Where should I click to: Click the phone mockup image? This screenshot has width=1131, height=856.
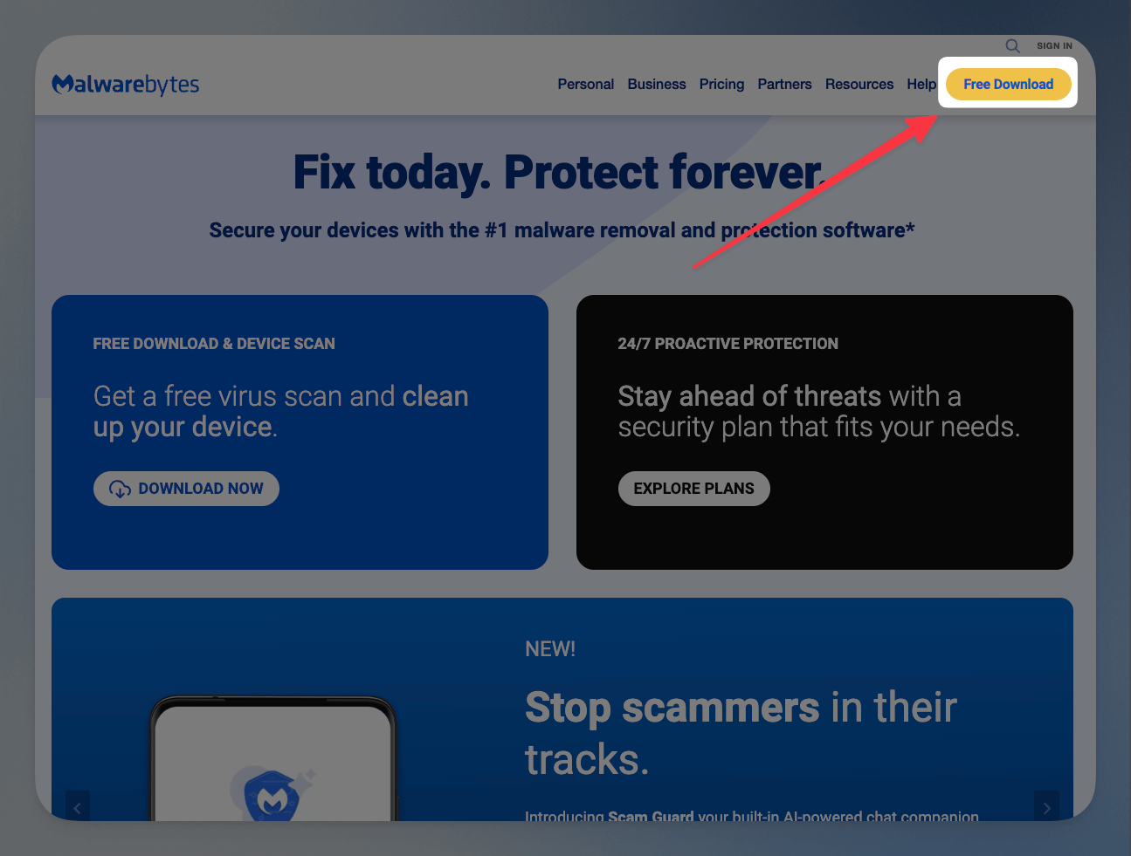273,758
